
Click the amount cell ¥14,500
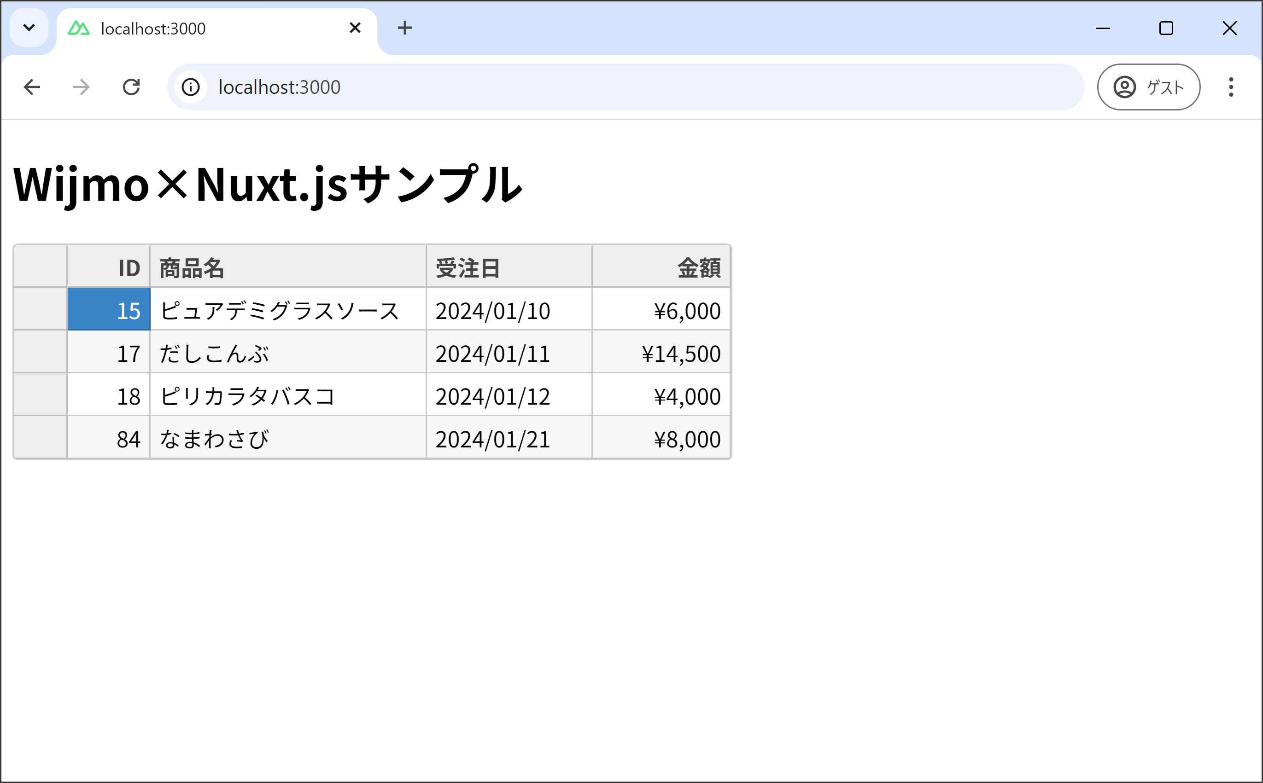click(661, 352)
